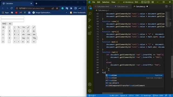This screenshot has height=97, width=173.
Task: Click the x³ cube calculator button
Action: click(x=34, y=27)
